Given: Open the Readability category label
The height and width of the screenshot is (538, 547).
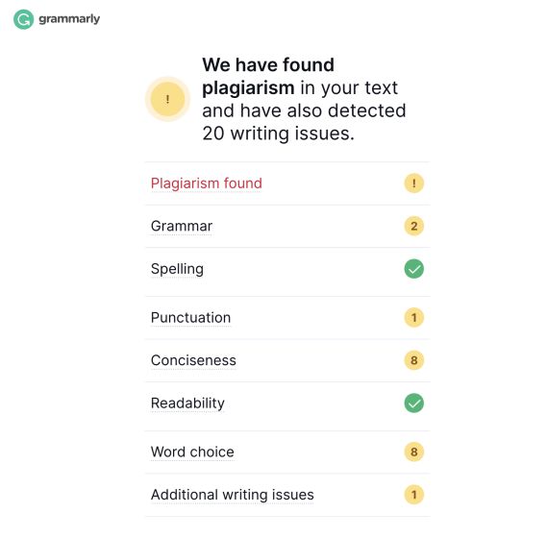Looking at the screenshot, I should 187,403.
